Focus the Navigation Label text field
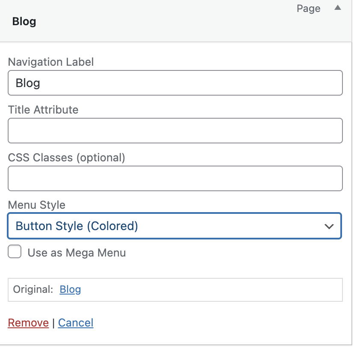Screen dimensions: 354x350 pos(175,83)
